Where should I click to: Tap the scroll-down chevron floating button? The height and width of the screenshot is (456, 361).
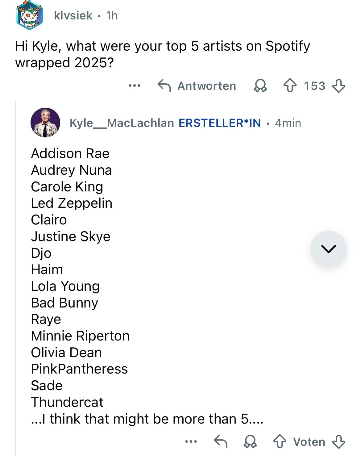pyautogui.click(x=328, y=249)
